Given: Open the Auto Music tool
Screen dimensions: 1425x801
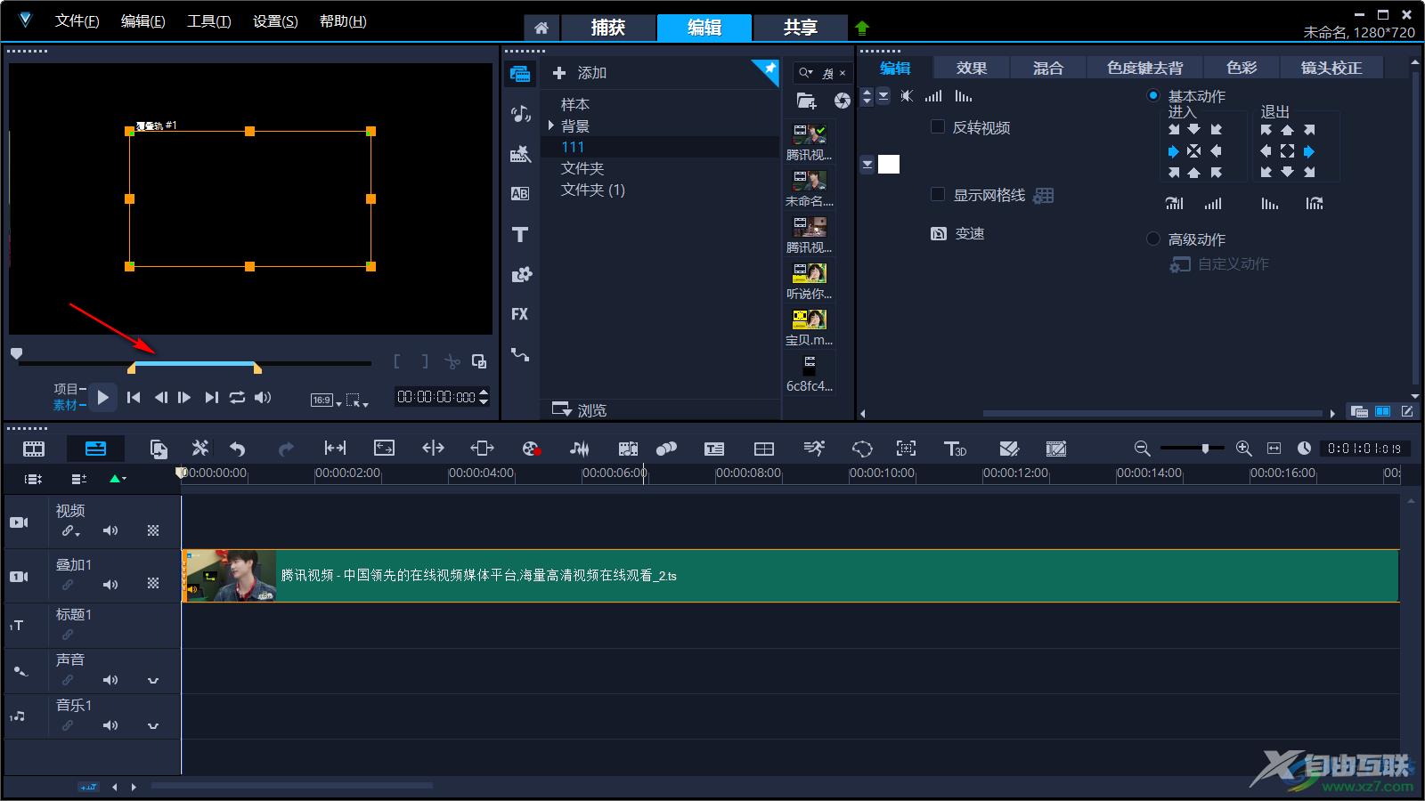Looking at the screenshot, I should pos(628,449).
